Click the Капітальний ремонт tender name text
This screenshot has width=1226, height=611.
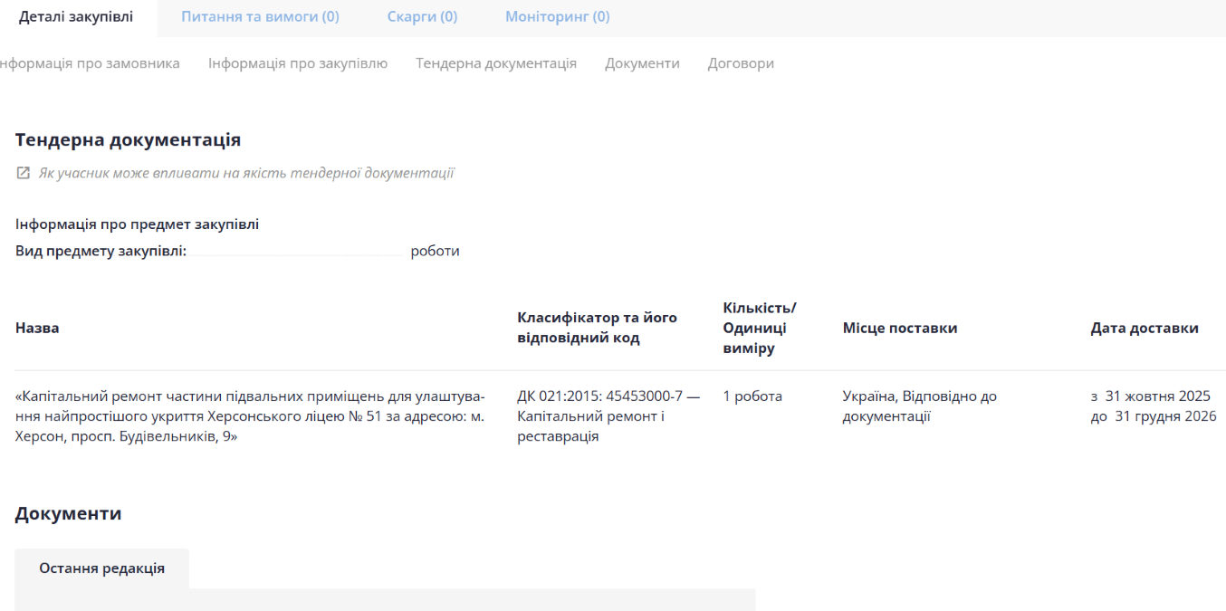[250, 416]
